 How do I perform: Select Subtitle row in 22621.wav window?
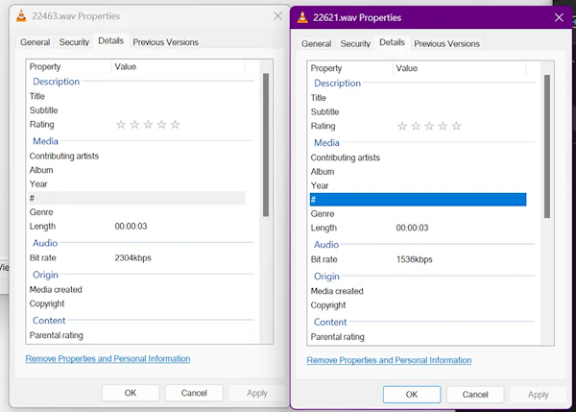tap(418, 111)
